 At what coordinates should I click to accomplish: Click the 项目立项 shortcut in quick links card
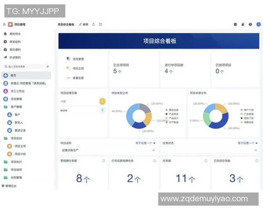coord(75,68)
